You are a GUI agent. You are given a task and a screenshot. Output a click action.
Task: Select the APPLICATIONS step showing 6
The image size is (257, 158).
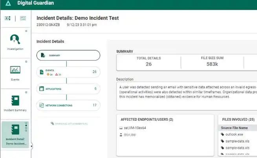[x=68, y=89]
